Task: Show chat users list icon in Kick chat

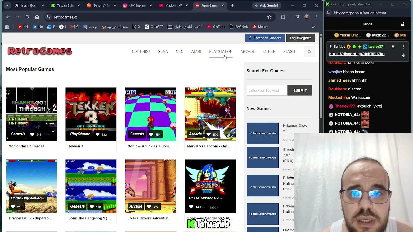Action: [403, 24]
